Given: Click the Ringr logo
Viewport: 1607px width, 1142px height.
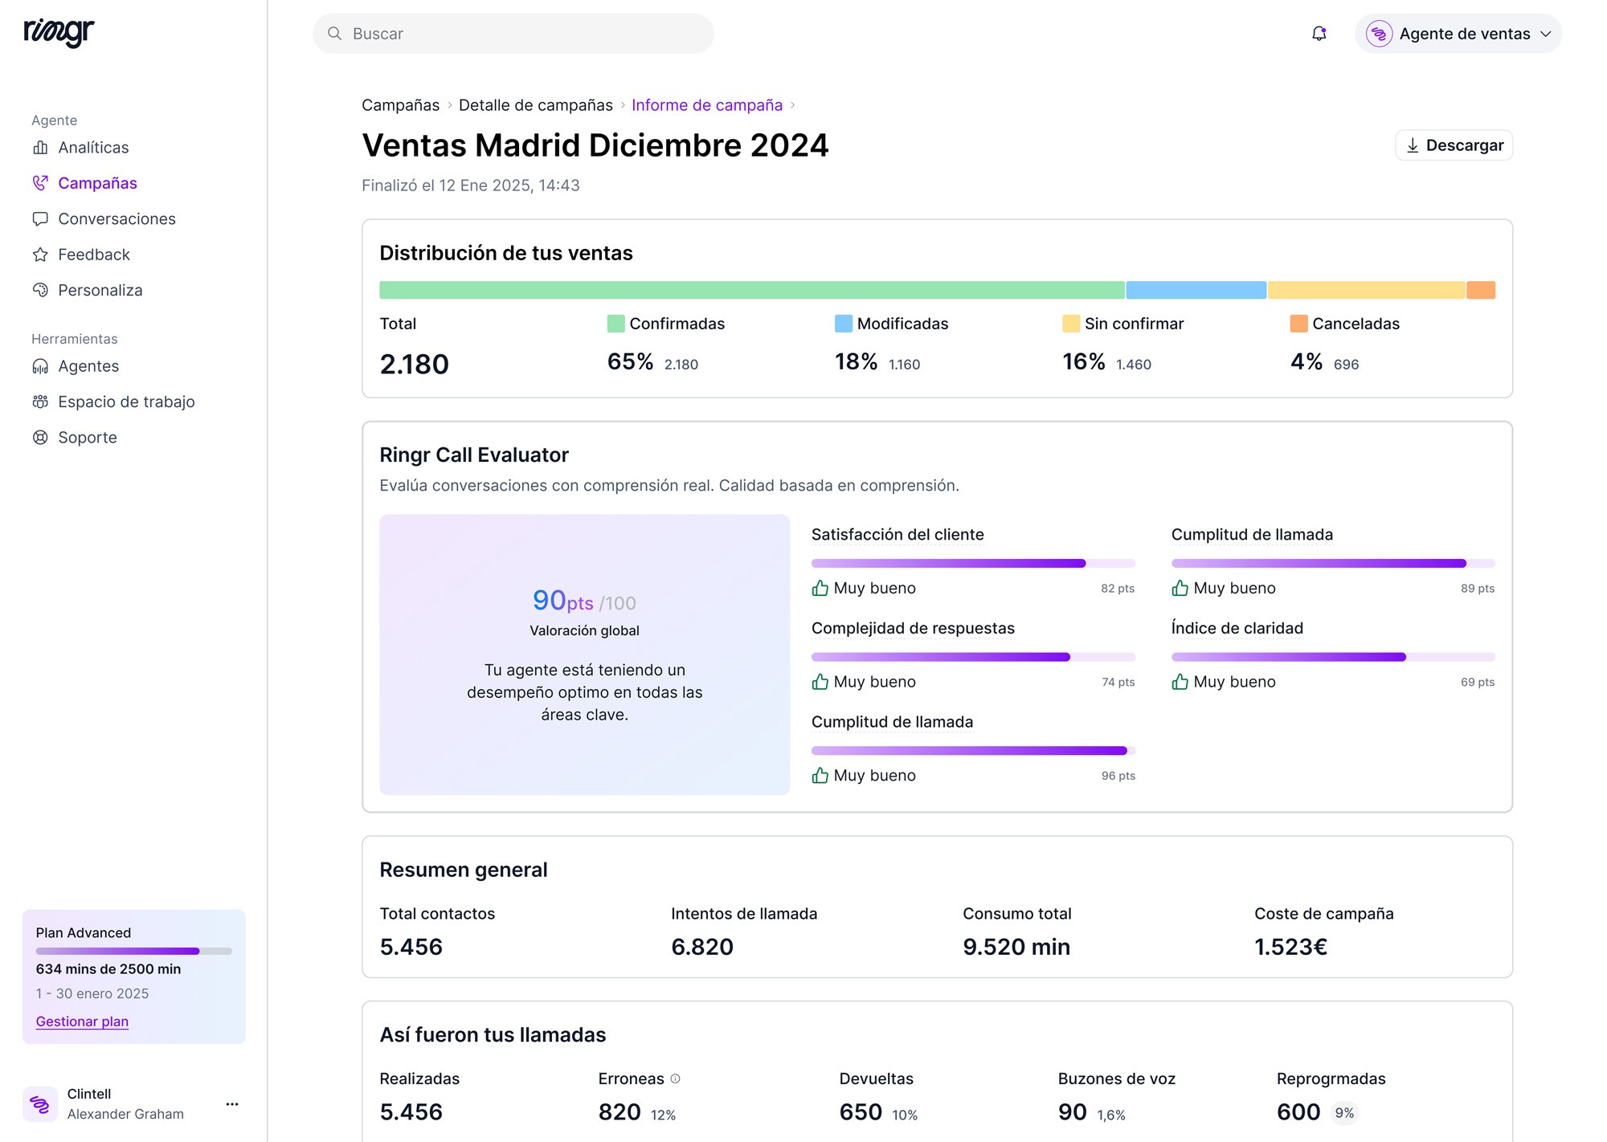Looking at the screenshot, I should [59, 32].
